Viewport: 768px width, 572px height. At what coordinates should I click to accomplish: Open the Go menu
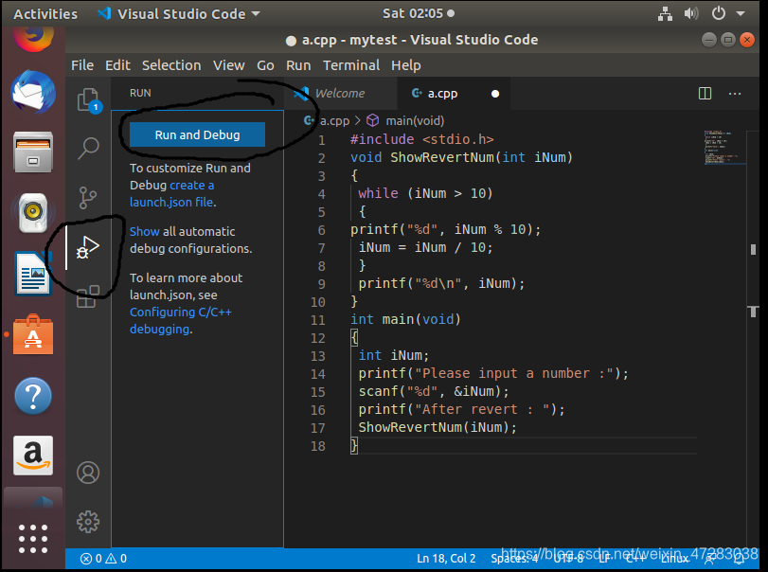(x=265, y=65)
